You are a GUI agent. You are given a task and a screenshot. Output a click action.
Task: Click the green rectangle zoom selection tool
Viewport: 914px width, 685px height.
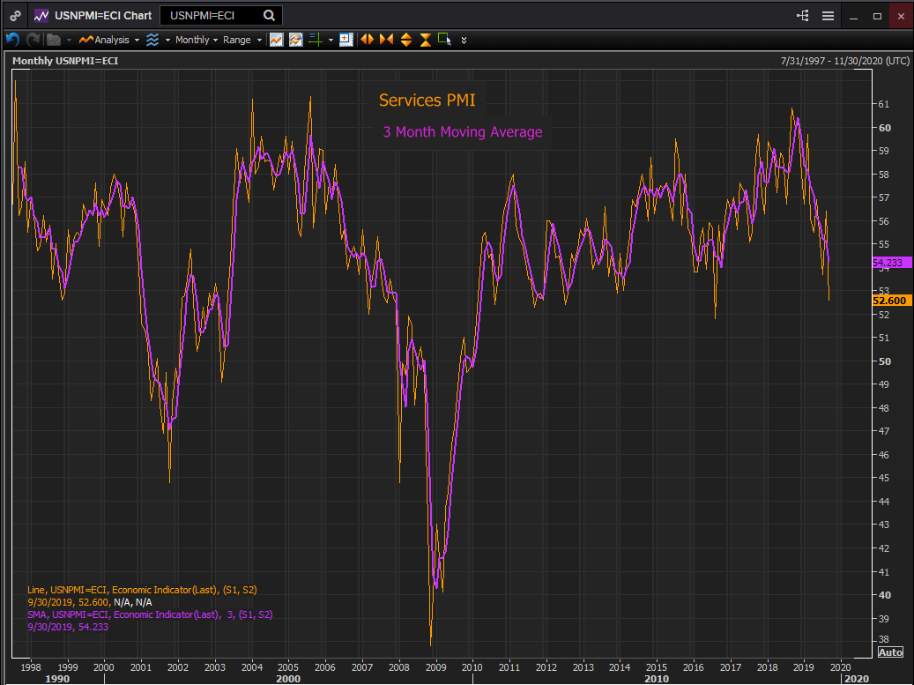point(444,40)
